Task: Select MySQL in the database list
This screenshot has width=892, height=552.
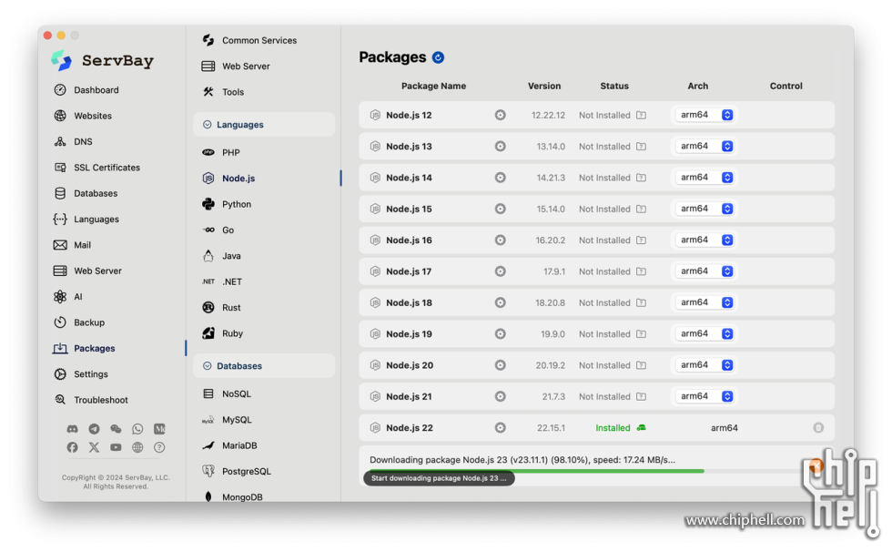Action: tap(227, 420)
